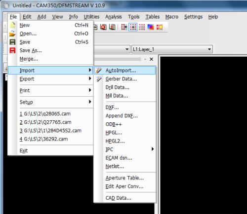Expand the Export submenu arrow
Image resolution: width=247 pixels, height=214 pixels.
click(x=90, y=78)
